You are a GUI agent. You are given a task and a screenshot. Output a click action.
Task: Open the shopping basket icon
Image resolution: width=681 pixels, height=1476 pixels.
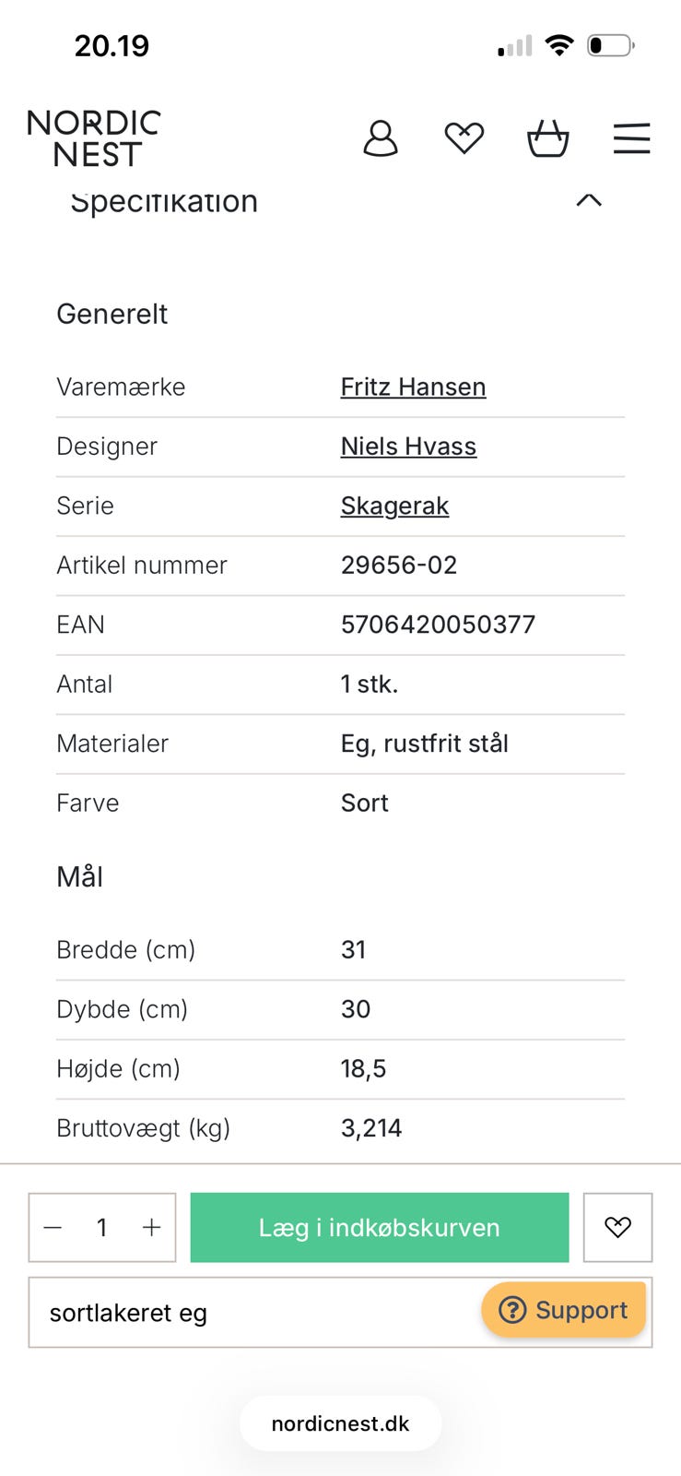(x=547, y=138)
